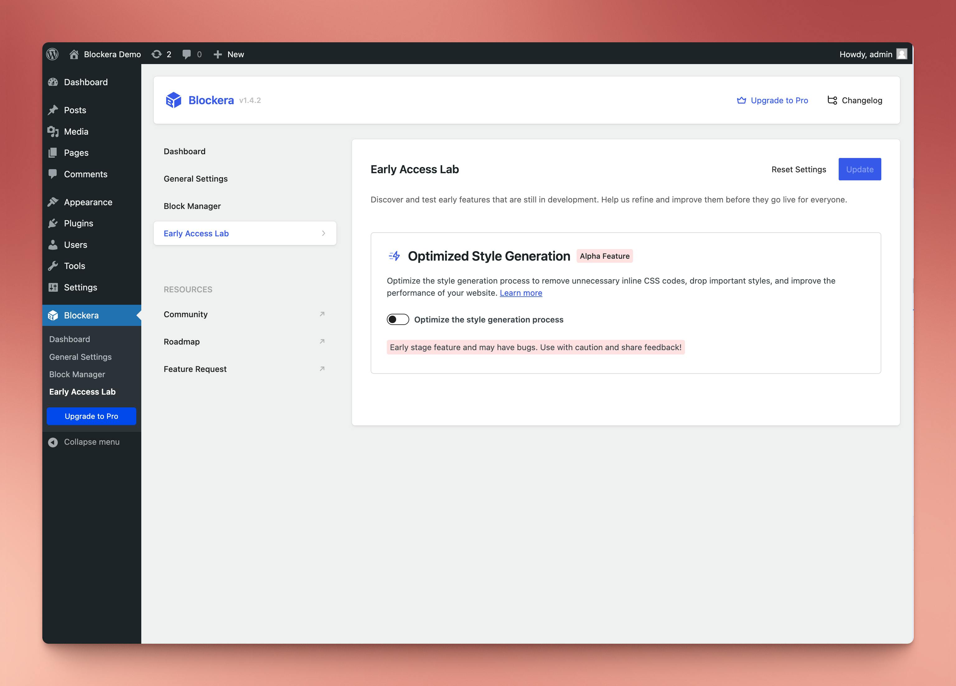Click the Collapse menu label
The width and height of the screenshot is (956, 686).
pyautogui.click(x=92, y=442)
